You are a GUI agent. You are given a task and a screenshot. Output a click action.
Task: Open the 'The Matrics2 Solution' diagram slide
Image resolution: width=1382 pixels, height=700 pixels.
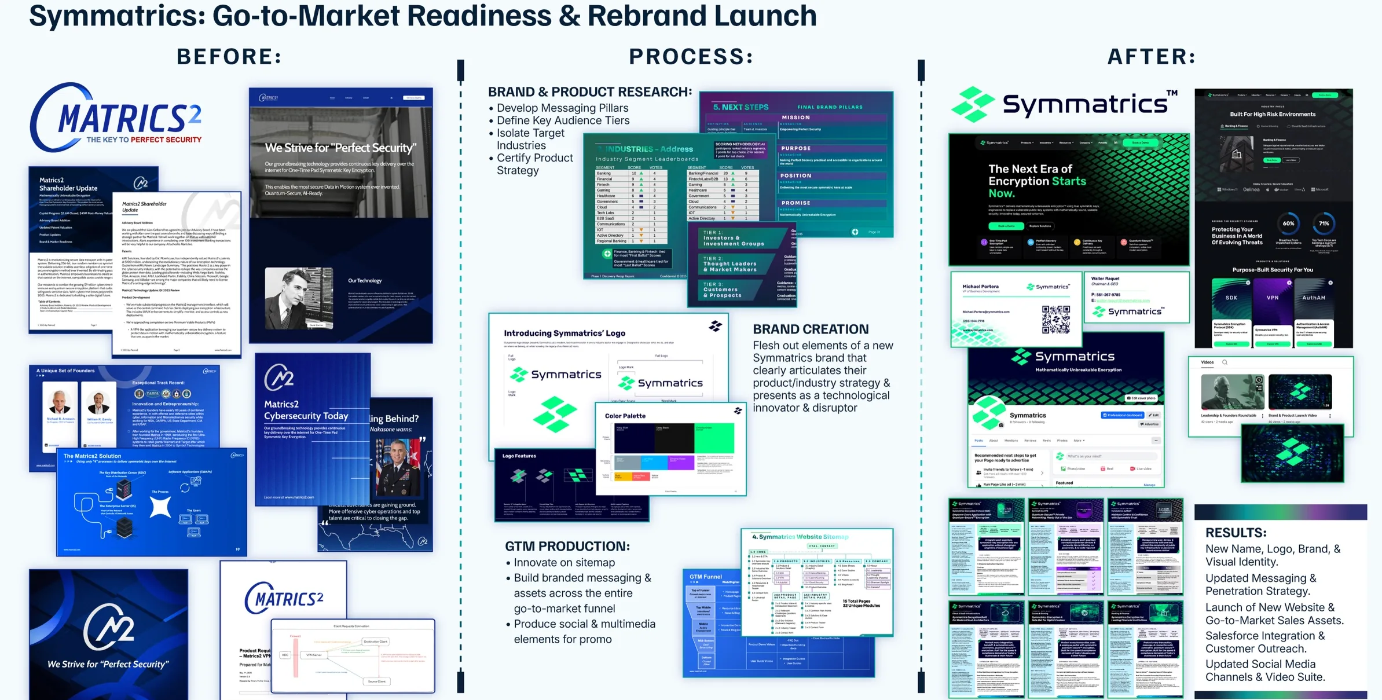click(x=152, y=502)
